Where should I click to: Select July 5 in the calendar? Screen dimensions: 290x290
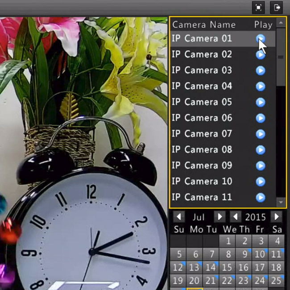click(178, 254)
